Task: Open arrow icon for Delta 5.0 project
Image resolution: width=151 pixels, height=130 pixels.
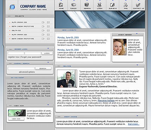Action: (43, 31)
